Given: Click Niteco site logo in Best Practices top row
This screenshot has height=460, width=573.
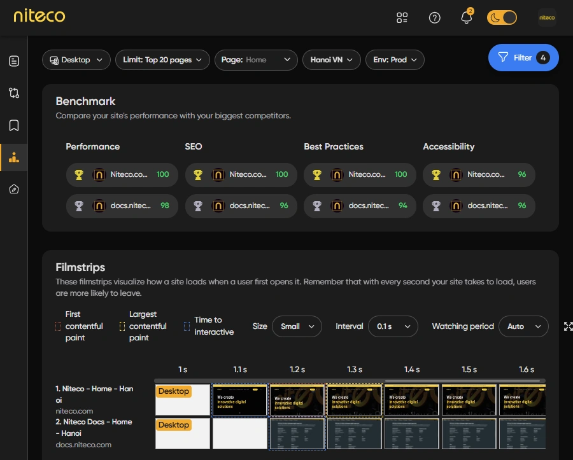Looking at the screenshot, I should point(337,175).
